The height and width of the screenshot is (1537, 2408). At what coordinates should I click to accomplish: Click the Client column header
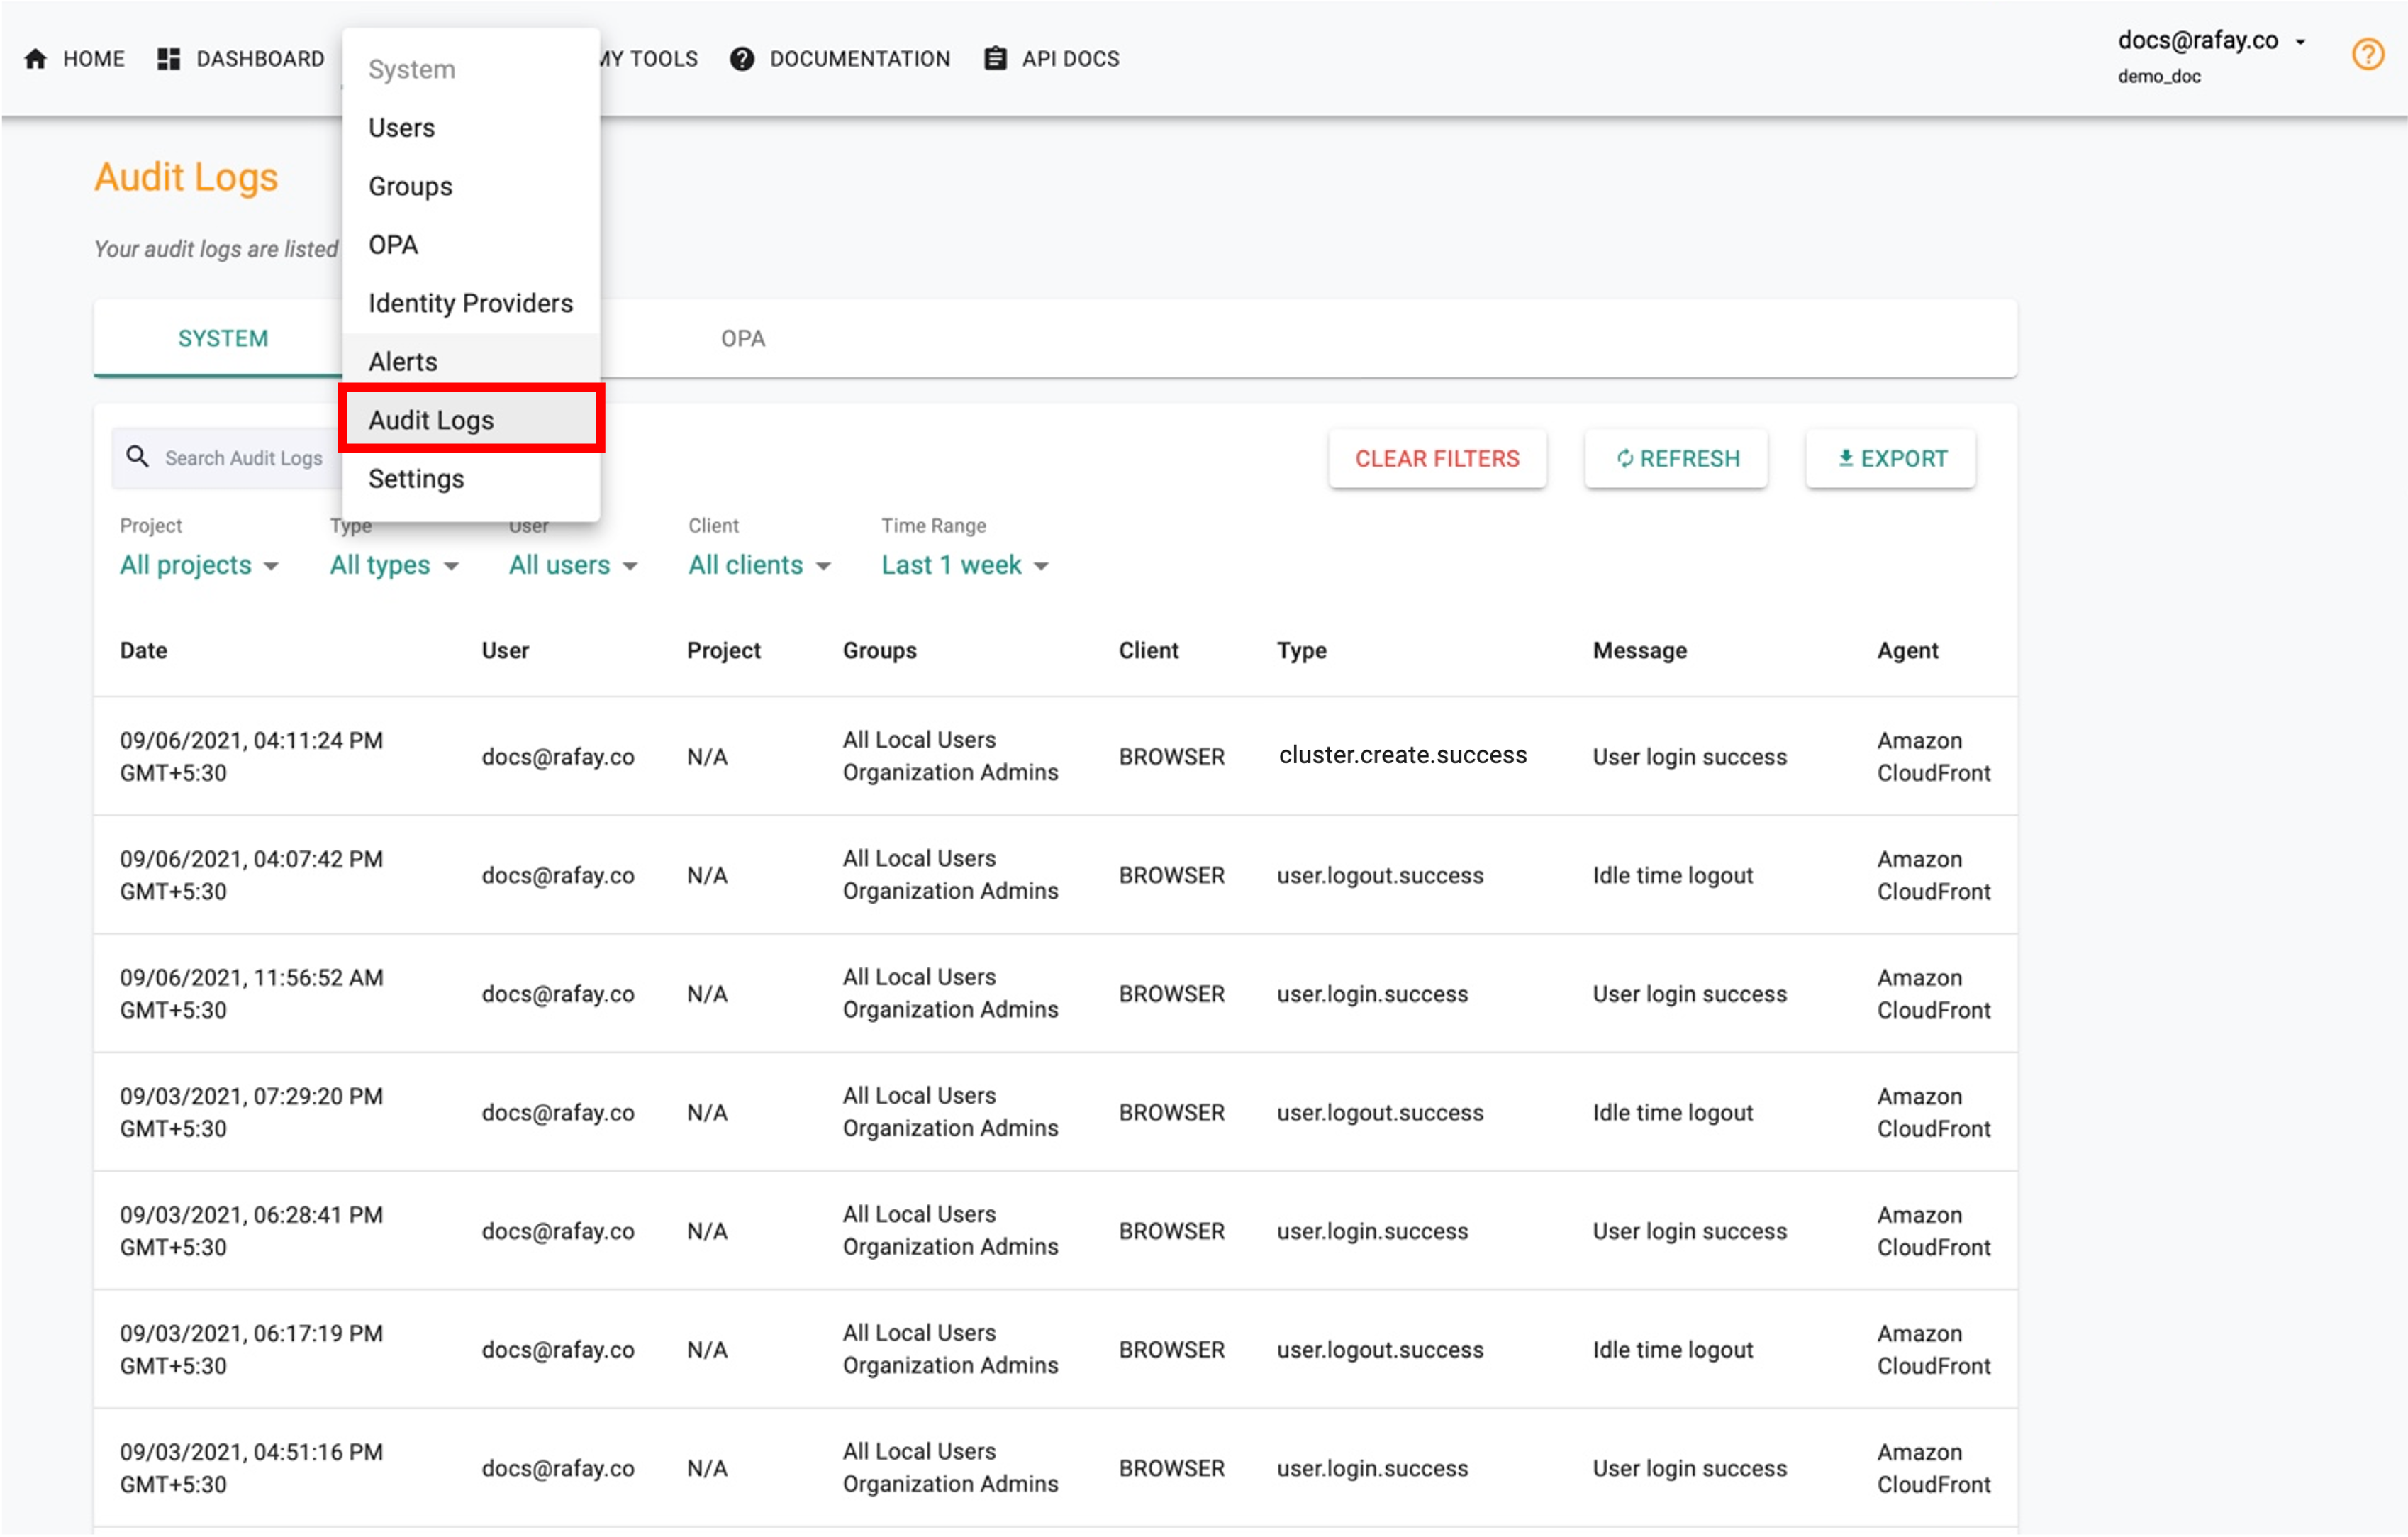1149,651
